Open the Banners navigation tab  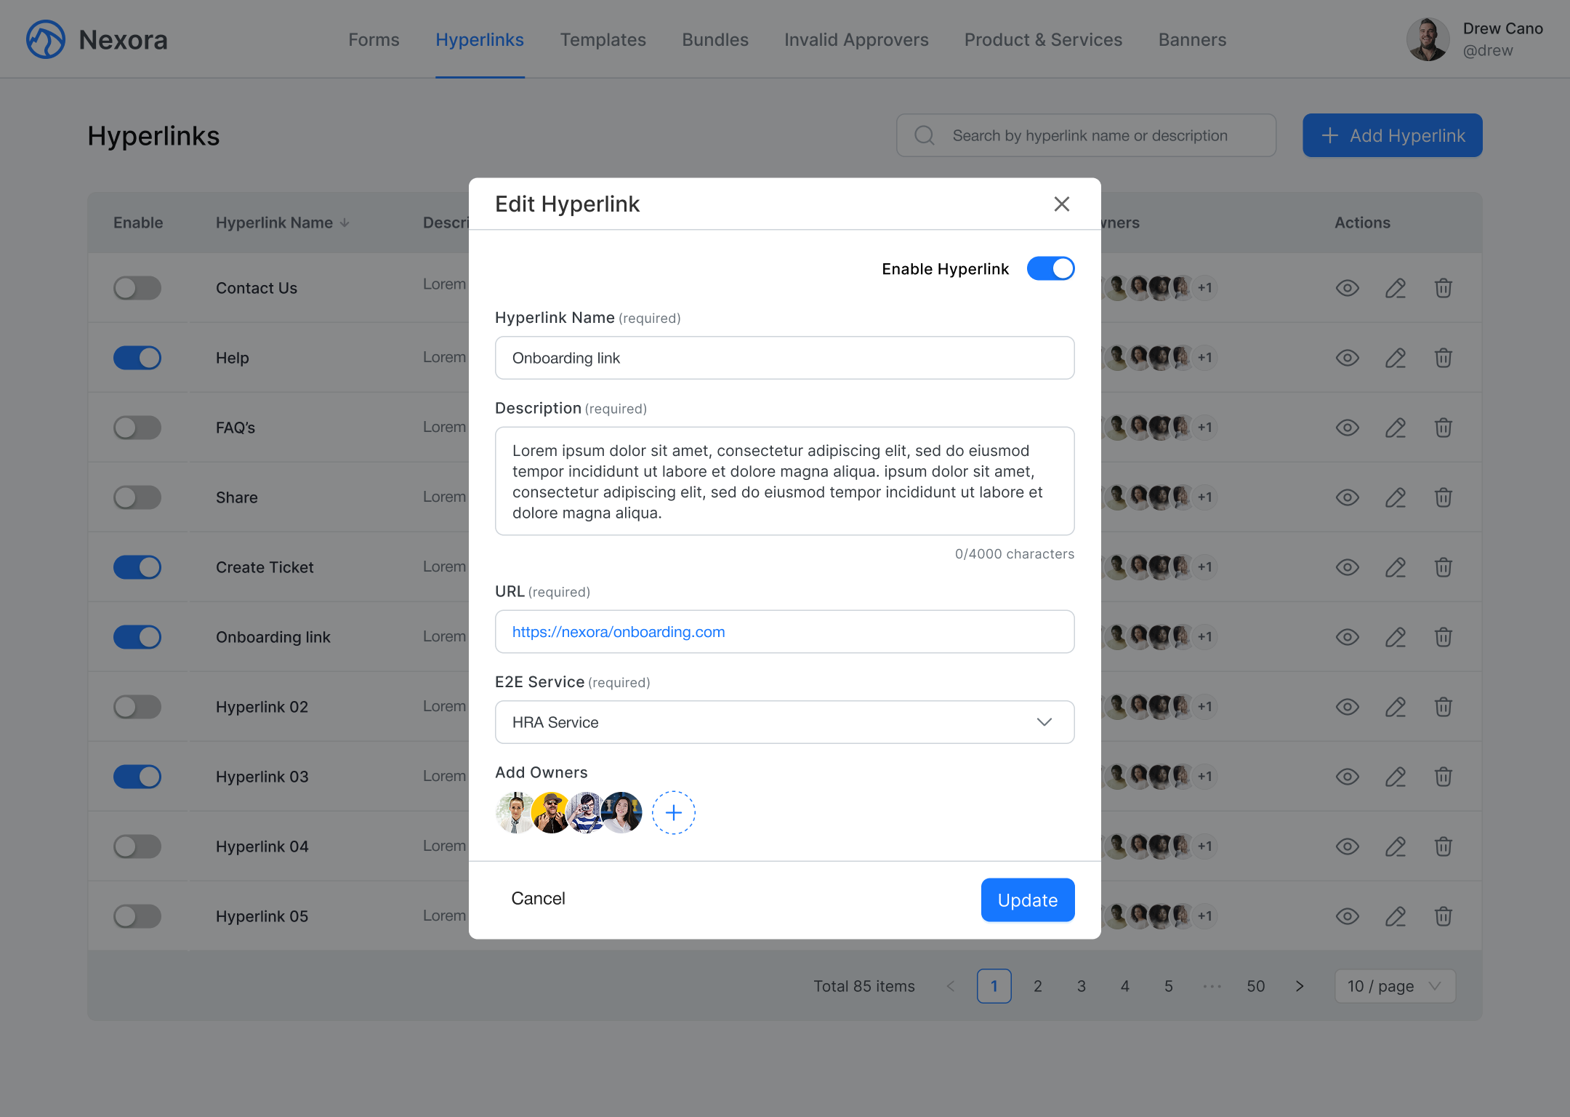point(1192,40)
